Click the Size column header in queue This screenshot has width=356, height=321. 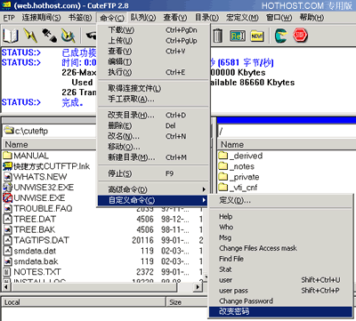[187, 302]
